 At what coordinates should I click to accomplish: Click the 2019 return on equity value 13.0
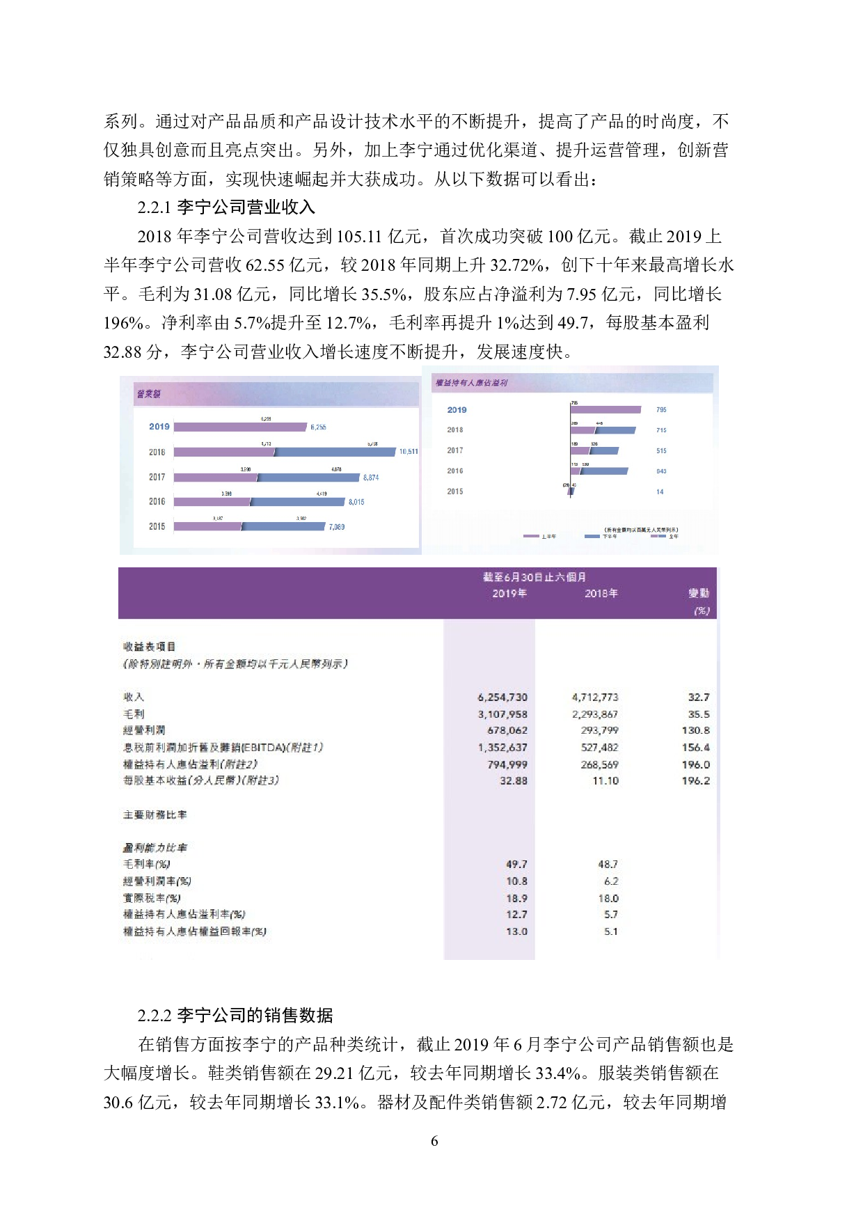pyautogui.click(x=516, y=931)
